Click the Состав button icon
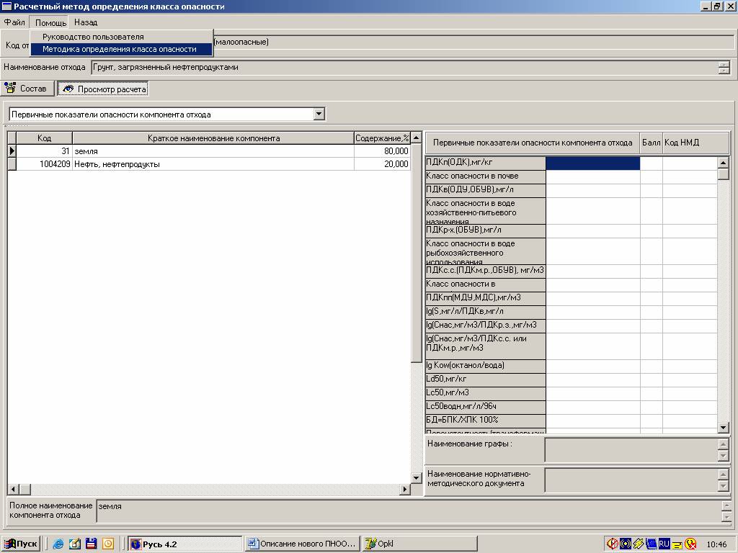Viewport: 738px width, 553px height. point(11,89)
